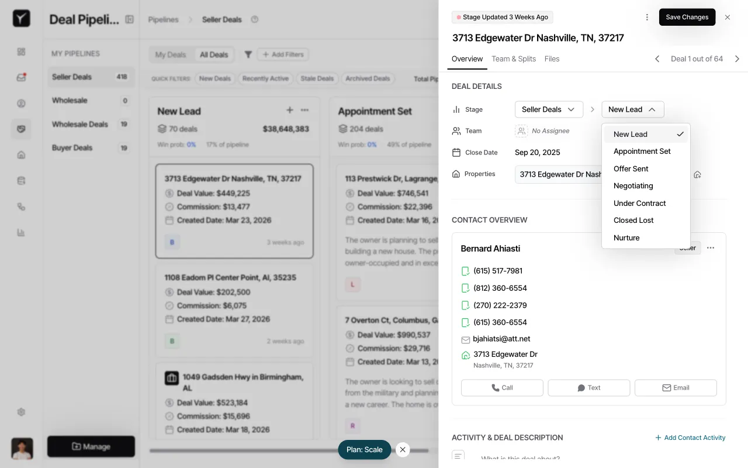Open the Files tab
748x468 pixels.
click(x=550, y=58)
